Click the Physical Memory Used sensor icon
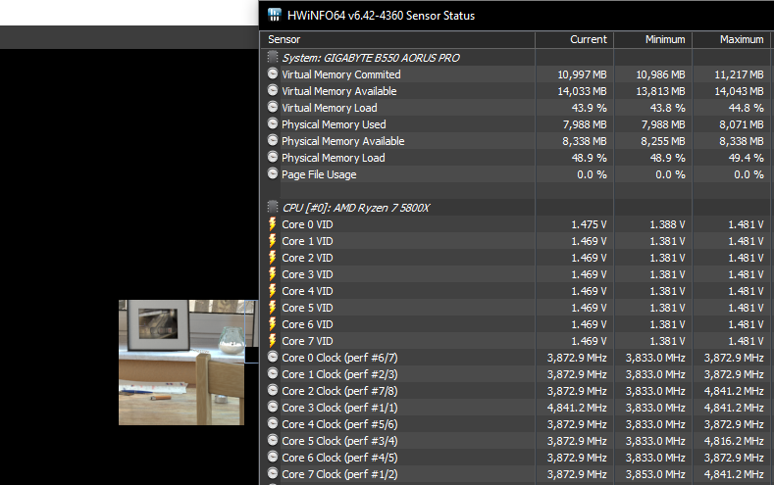 click(x=273, y=123)
